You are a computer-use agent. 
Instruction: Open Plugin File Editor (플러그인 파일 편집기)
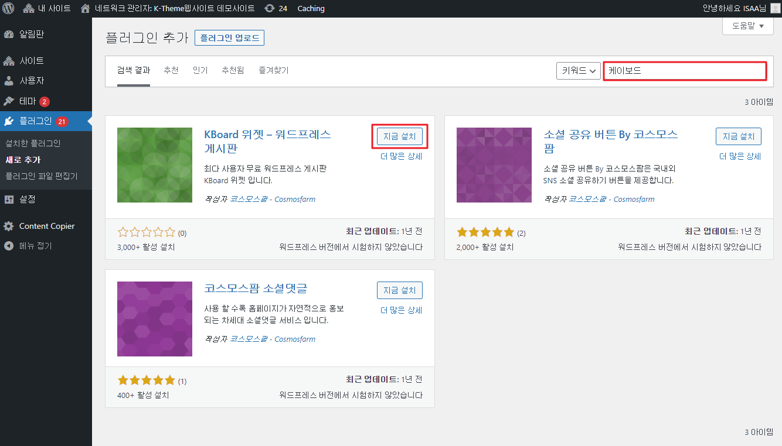pos(41,176)
